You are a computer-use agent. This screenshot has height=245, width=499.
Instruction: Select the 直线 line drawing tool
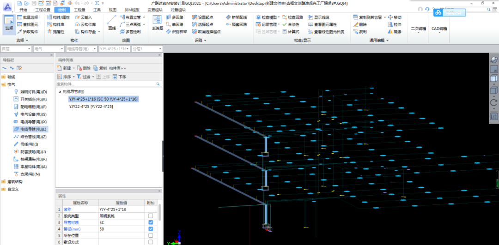coord(112,23)
